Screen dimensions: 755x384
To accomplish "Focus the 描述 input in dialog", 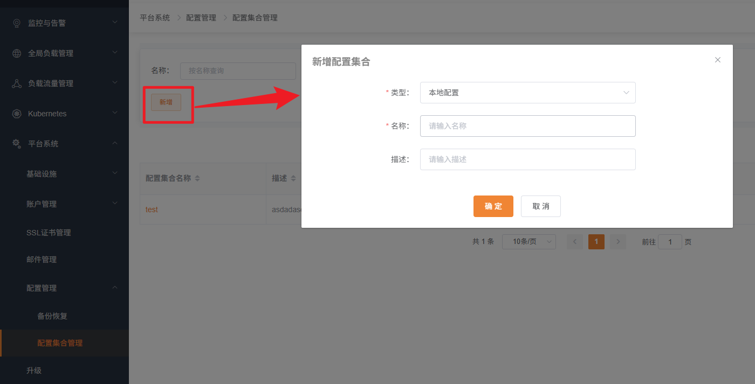I will click(528, 159).
